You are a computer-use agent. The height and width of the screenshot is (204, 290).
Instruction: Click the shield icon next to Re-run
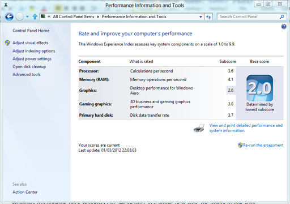pyautogui.click(x=240, y=145)
